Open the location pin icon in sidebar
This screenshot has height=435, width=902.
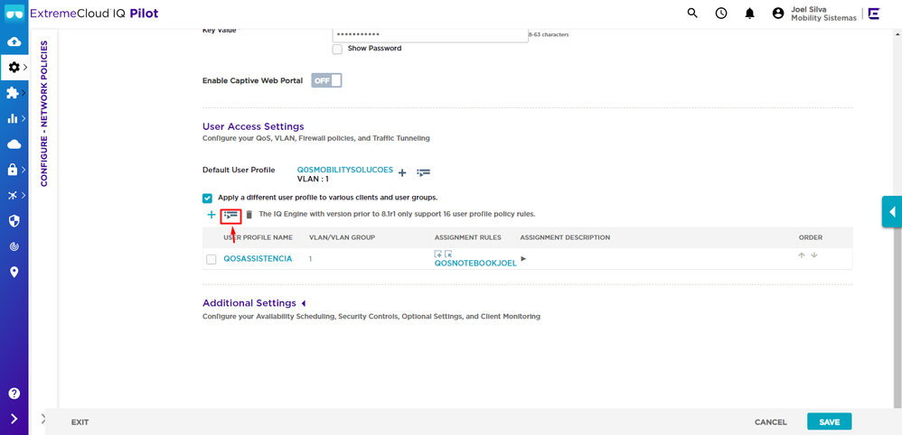14,272
